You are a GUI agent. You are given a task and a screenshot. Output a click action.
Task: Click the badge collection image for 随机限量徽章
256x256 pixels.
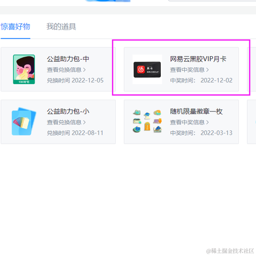pyautogui.click(x=147, y=121)
